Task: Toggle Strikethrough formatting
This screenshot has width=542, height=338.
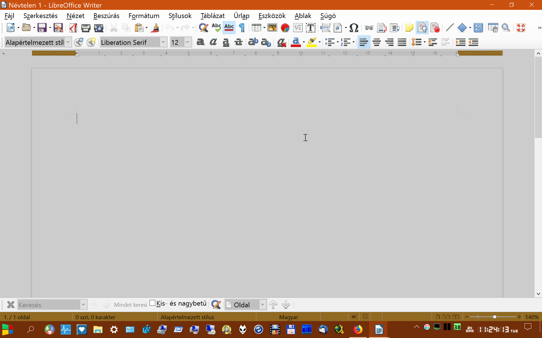Action: [x=239, y=42]
